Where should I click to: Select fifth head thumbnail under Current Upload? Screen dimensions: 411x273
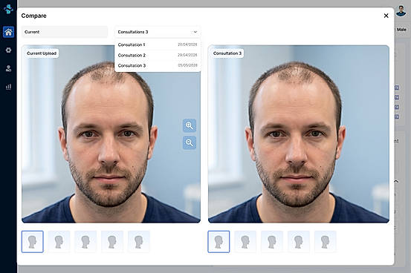click(139, 242)
